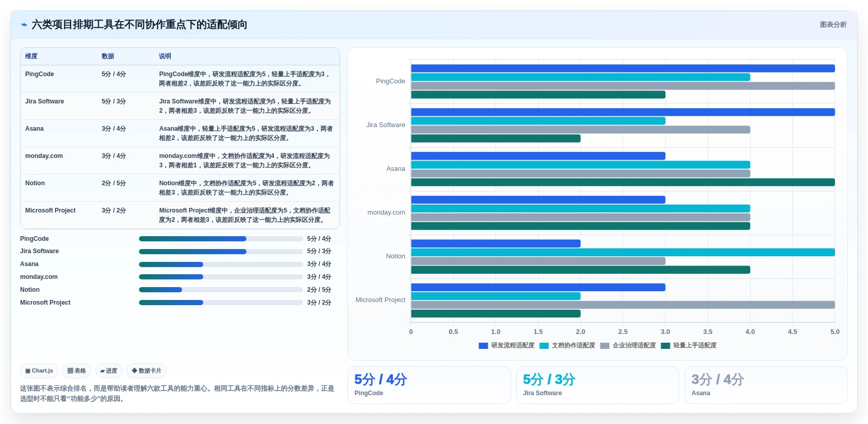This screenshot has width=868, height=424.
Task: Click the 数据 column header
Action: pyautogui.click(x=108, y=56)
